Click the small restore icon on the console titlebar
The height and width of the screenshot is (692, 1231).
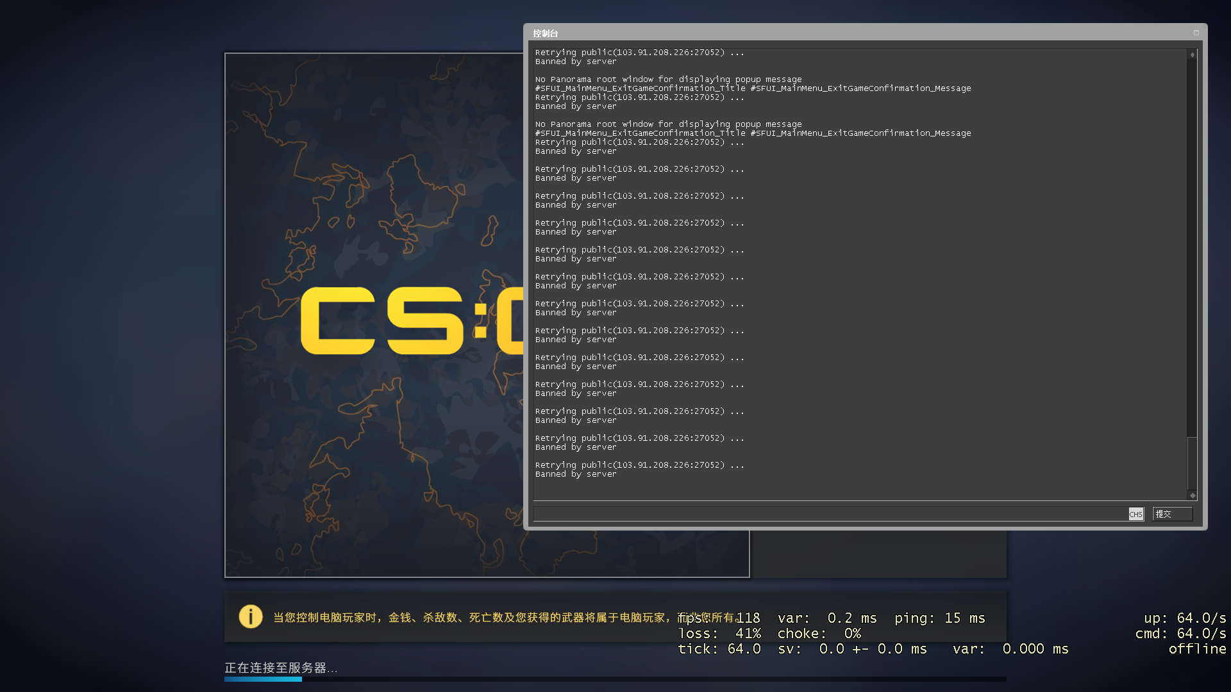1196,33
